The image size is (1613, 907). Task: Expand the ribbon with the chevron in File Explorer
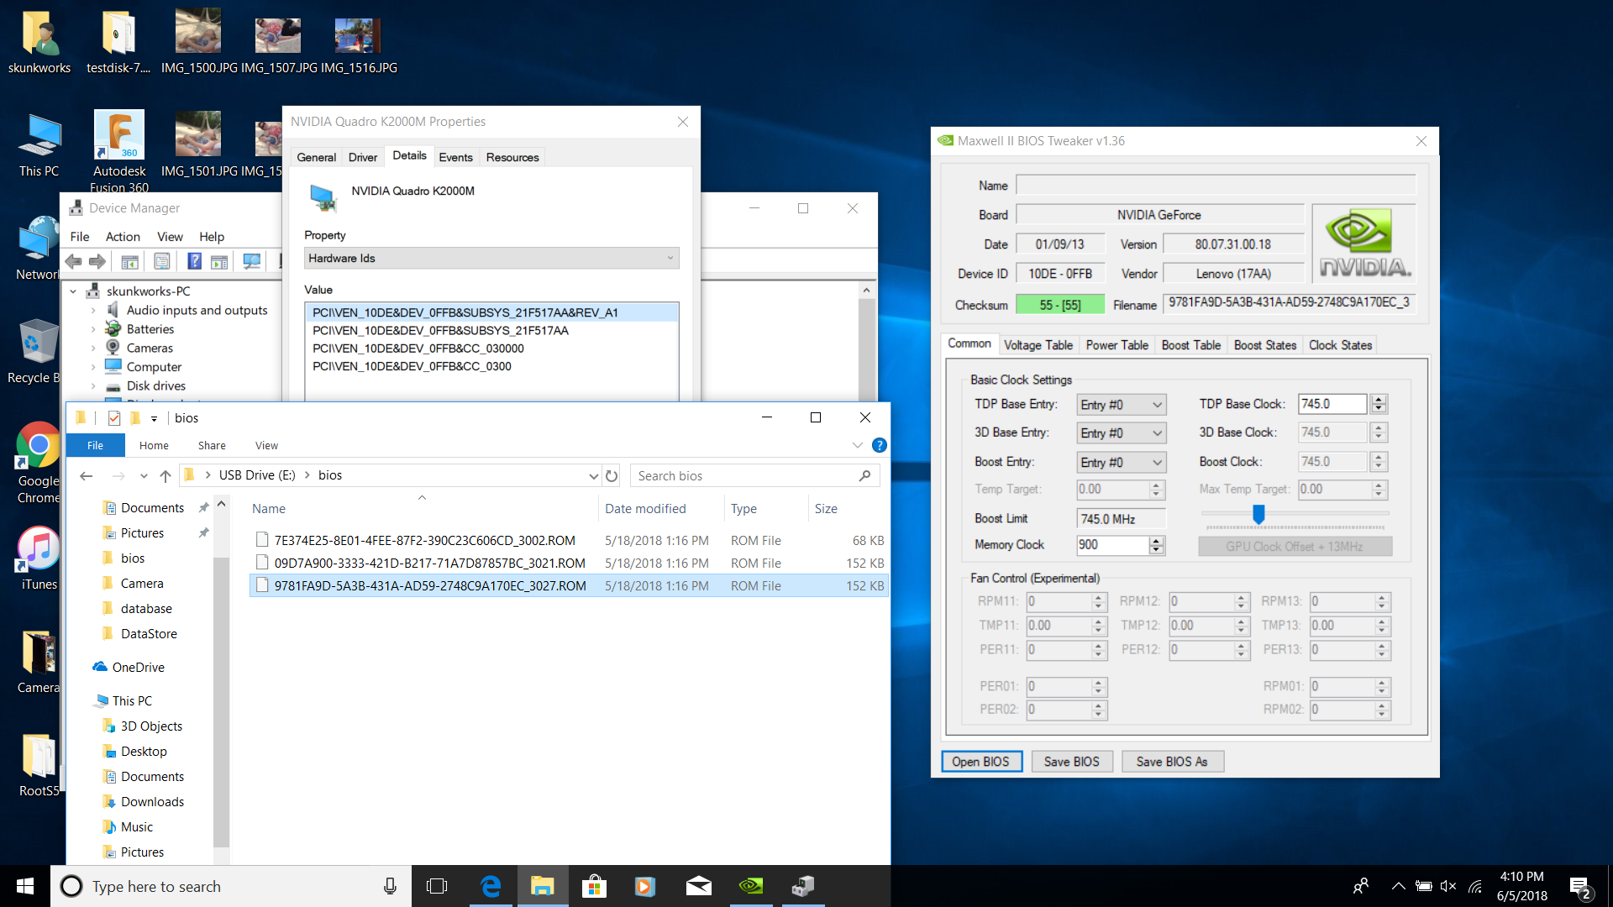coord(857,445)
